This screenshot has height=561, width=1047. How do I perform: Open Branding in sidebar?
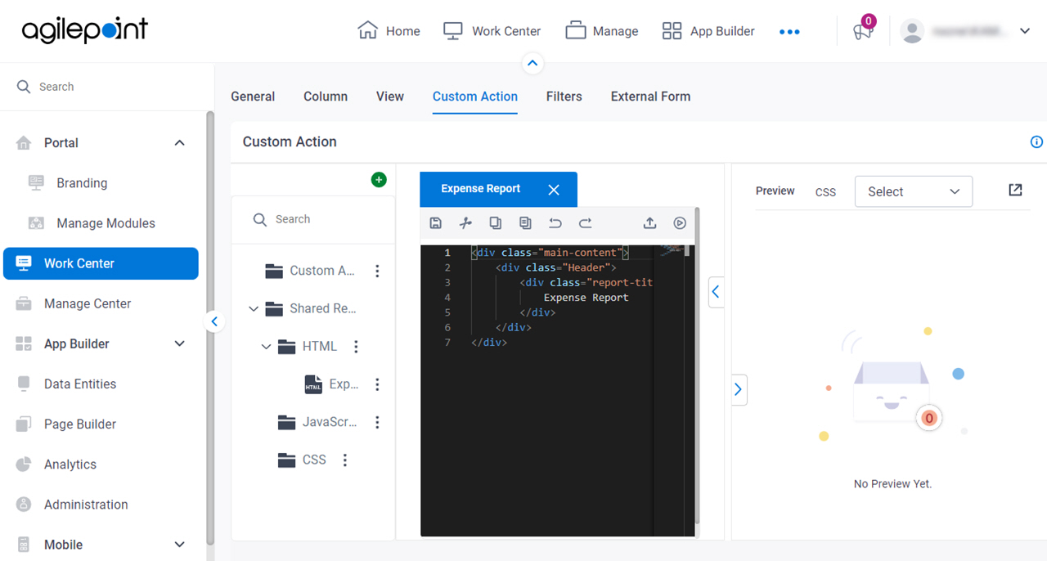click(x=82, y=183)
